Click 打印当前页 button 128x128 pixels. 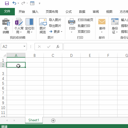[x=86, y=20]
